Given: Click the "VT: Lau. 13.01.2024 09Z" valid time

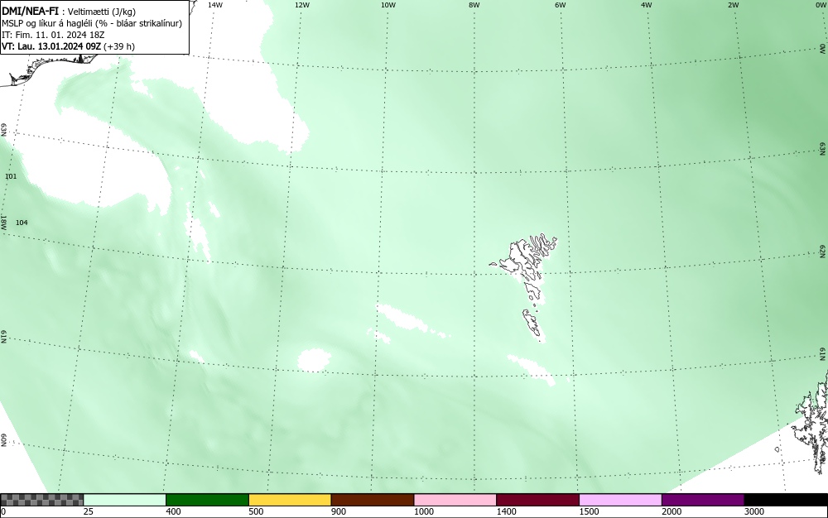Looking at the screenshot, I should point(51,46).
